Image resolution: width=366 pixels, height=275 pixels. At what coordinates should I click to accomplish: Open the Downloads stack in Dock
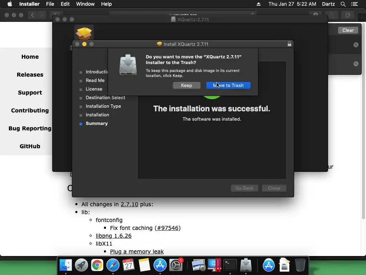pos(284,265)
